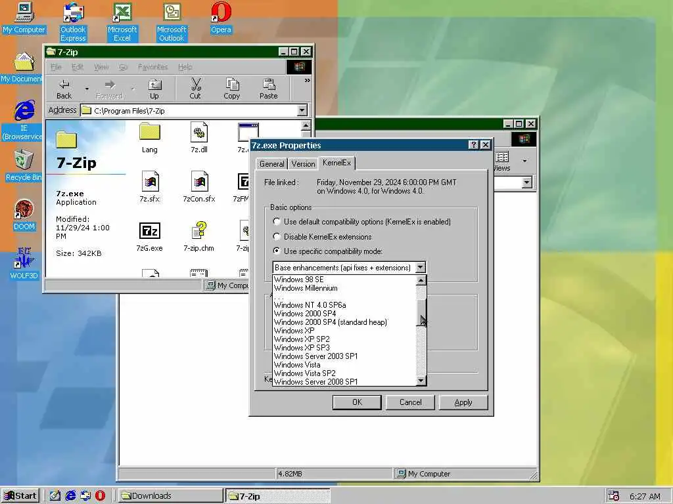
Task: Click 7-Zip file list scroll up arrow
Action: [306, 125]
